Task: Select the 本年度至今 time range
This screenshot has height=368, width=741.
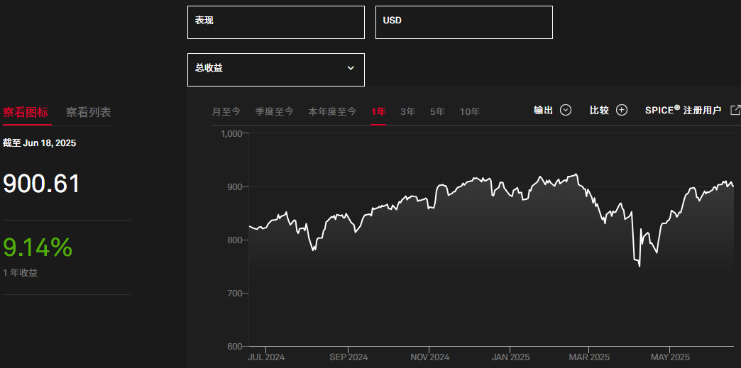Action: coord(332,112)
